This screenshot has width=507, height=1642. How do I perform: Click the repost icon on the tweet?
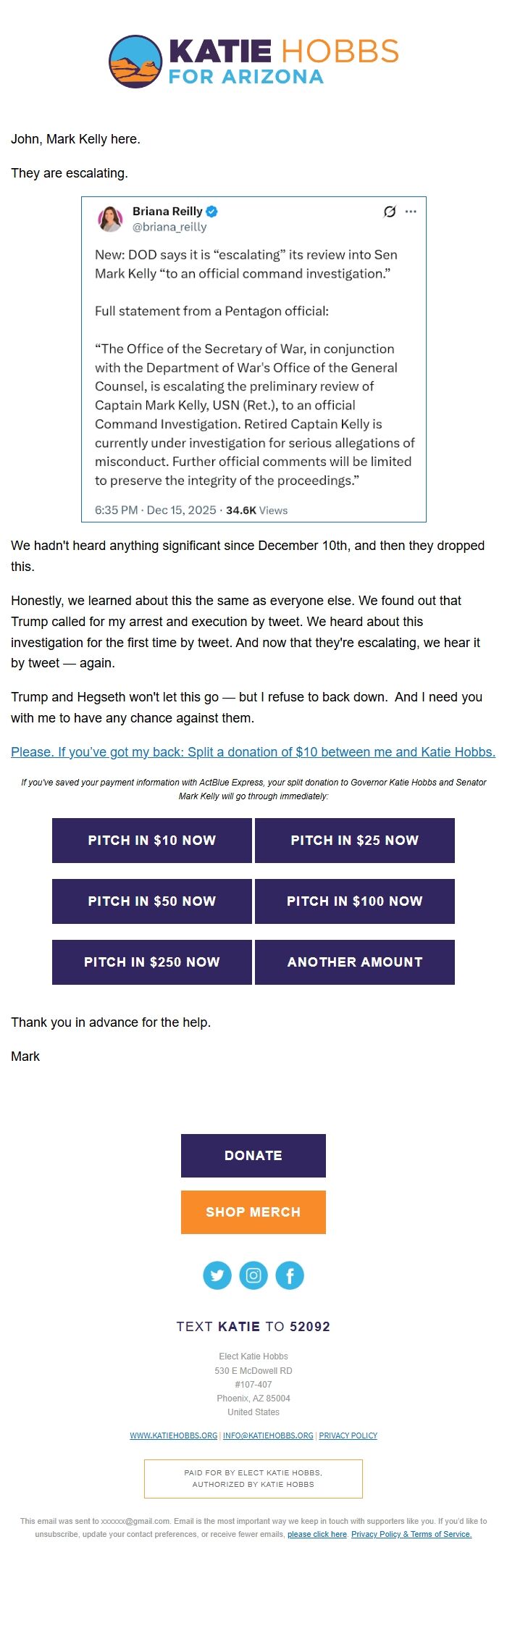389,212
